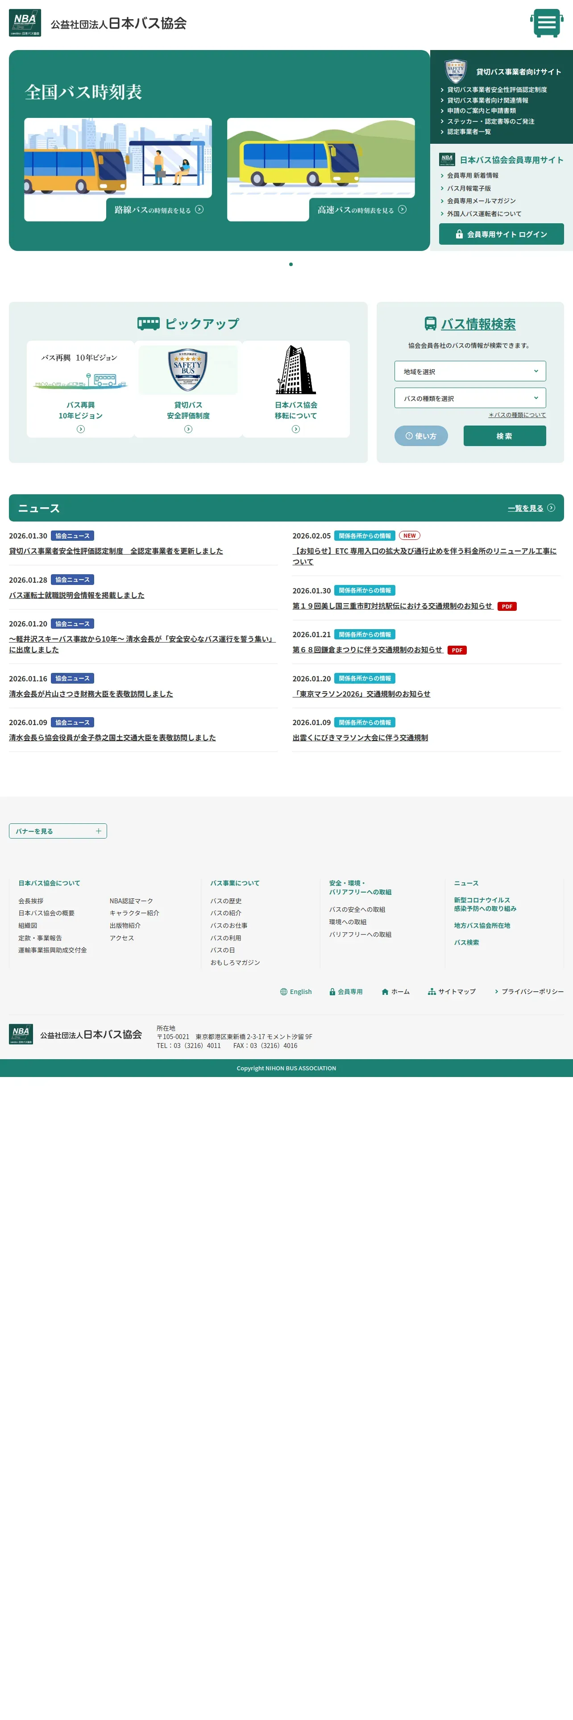This screenshot has height=1720, width=573.
Task: Open 出雲くにびきマラソン大会に伴う交通規制 link
Action: [360, 738]
